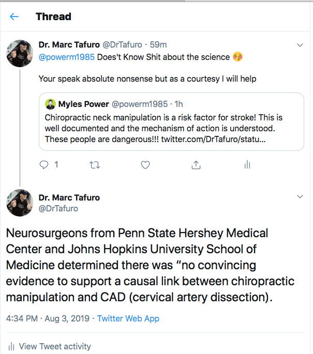Click the 4:34 PM Aug 3, 2019 timestamp

[46, 318]
